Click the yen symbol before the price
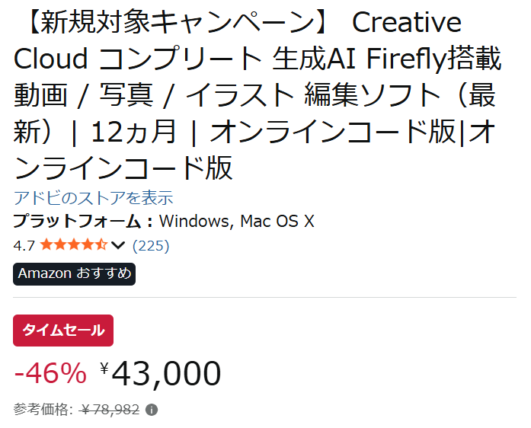The image size is (531, 428). (104, 369)
